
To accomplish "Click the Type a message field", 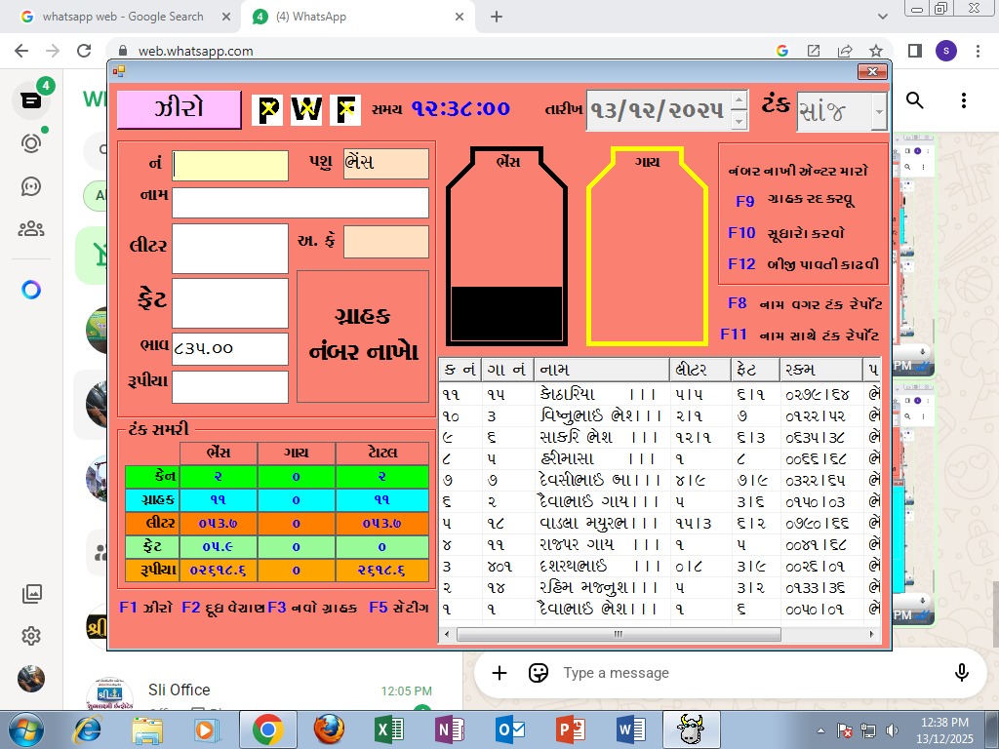I will 683,673.
